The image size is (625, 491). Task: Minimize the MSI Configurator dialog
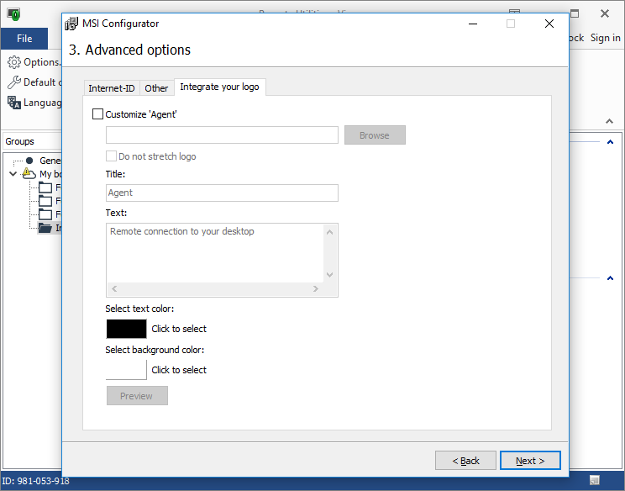473,24
